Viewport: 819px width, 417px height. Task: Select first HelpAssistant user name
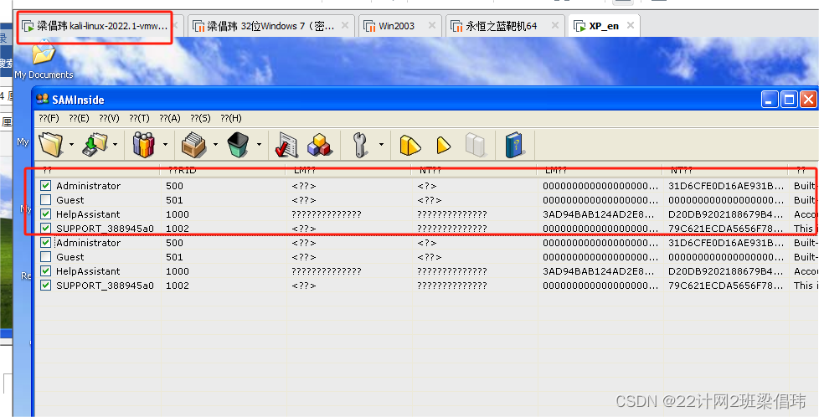click(88, 214)
